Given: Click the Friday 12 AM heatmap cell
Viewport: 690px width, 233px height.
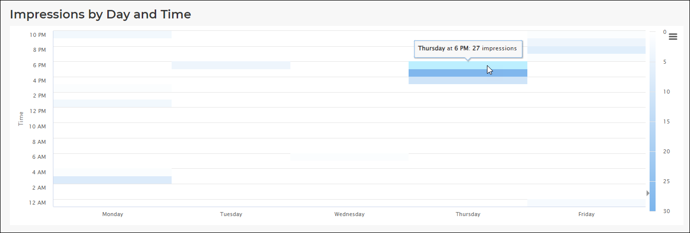Looking at the screenshot, I should pyautogui.click(x=586, y=203).
